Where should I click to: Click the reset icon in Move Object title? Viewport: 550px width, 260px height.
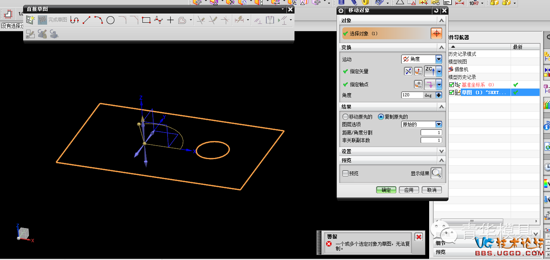click(436, 10)
